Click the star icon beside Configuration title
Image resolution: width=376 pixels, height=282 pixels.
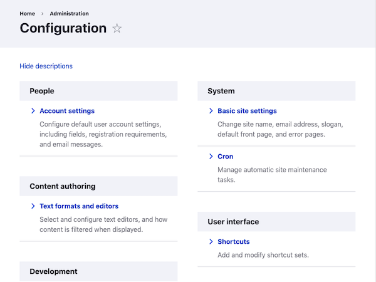[117, 28]
